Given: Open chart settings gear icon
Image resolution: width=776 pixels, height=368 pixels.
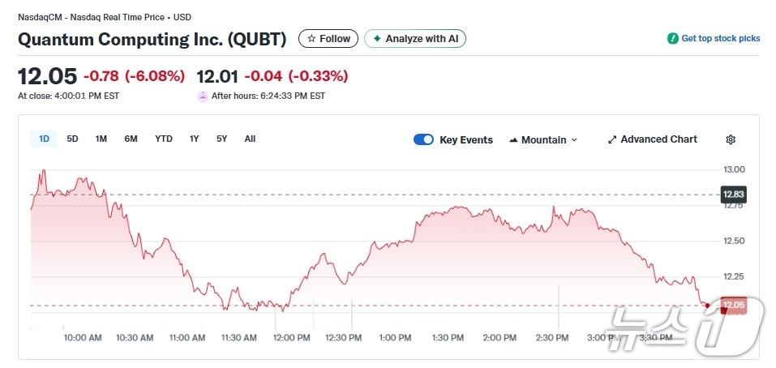Looking at the screenshot, I should [x=730, y=139].
